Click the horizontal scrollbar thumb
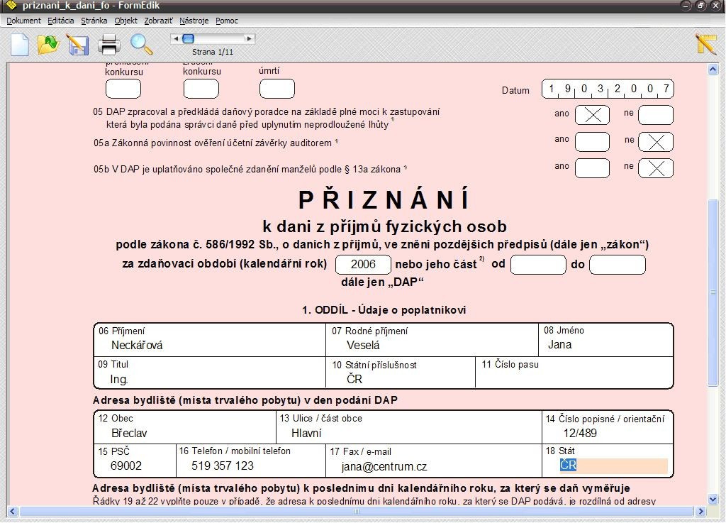726x523 pixels. tap(357, 512)
